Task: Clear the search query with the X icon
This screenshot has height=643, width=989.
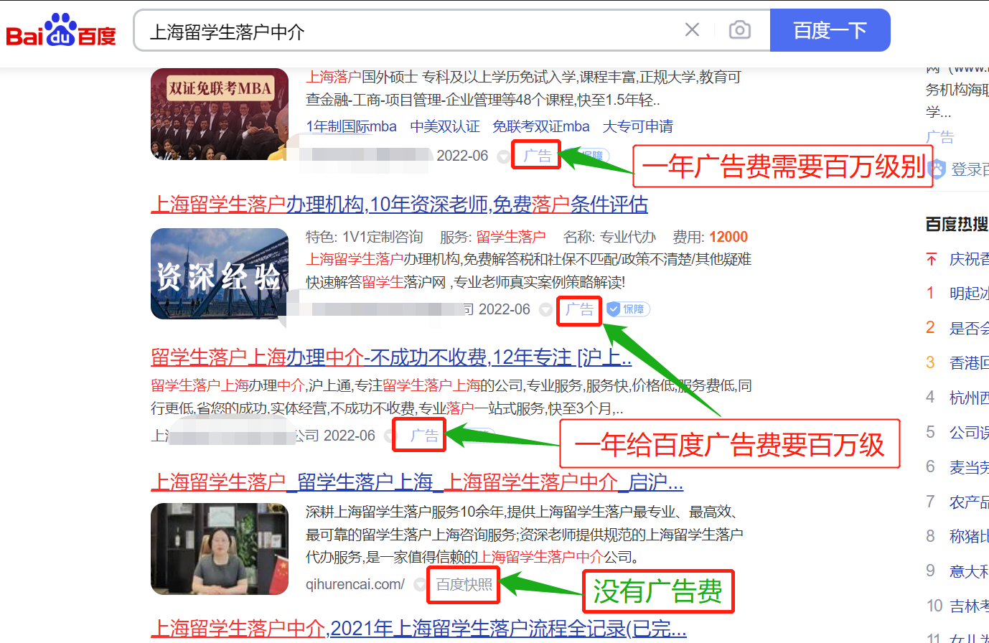Action: [x=692, y=30]
